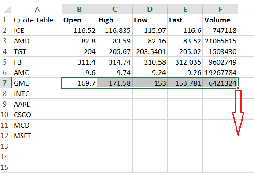Viewport: 254px width, 173px height.
Task: Click the cell containing 153.781
Action: pyautogui.click(x=185, y=83)
